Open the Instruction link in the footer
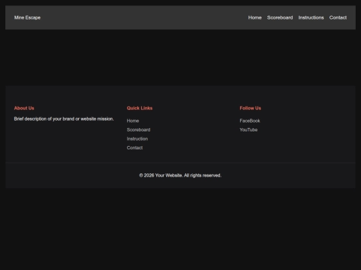361x270 pixels. (x=137, y=139)
